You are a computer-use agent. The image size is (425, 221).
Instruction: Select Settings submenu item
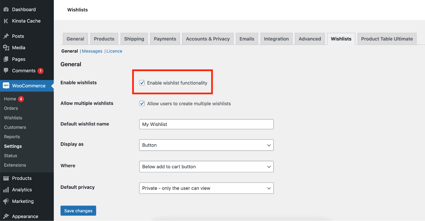coord(13,146)
